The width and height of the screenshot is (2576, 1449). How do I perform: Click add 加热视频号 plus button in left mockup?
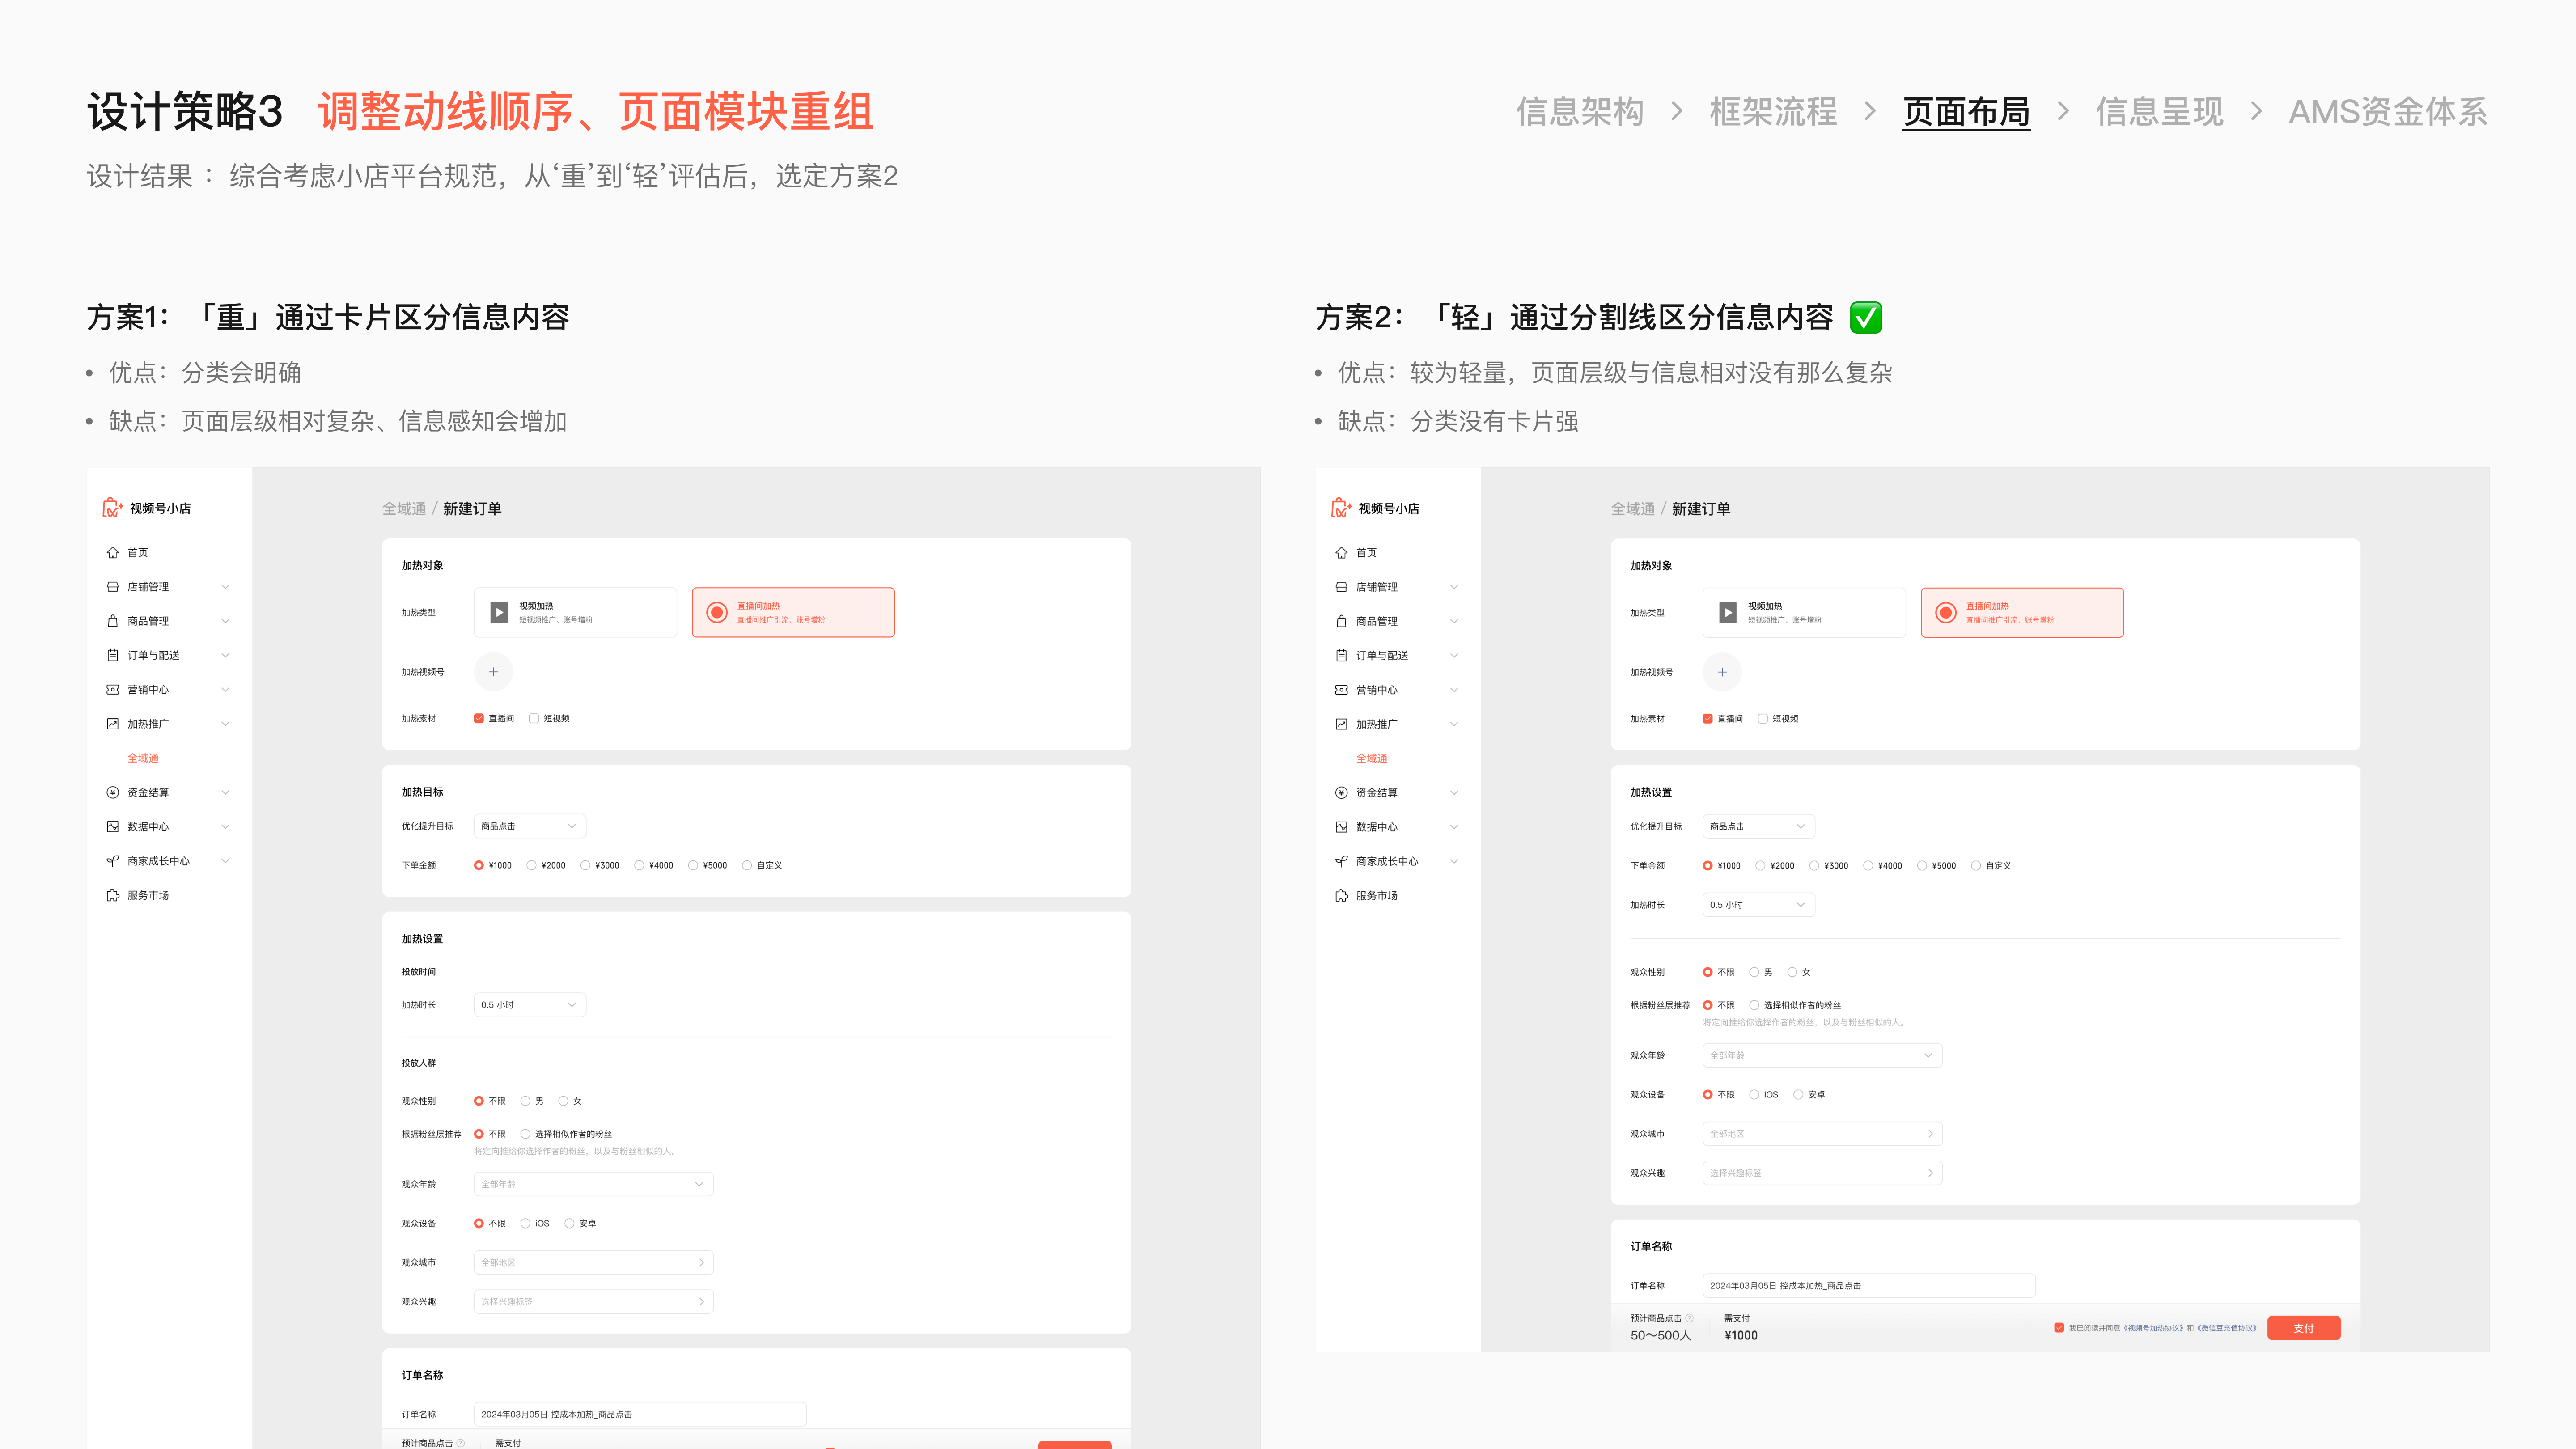click(x=493, y=672)
